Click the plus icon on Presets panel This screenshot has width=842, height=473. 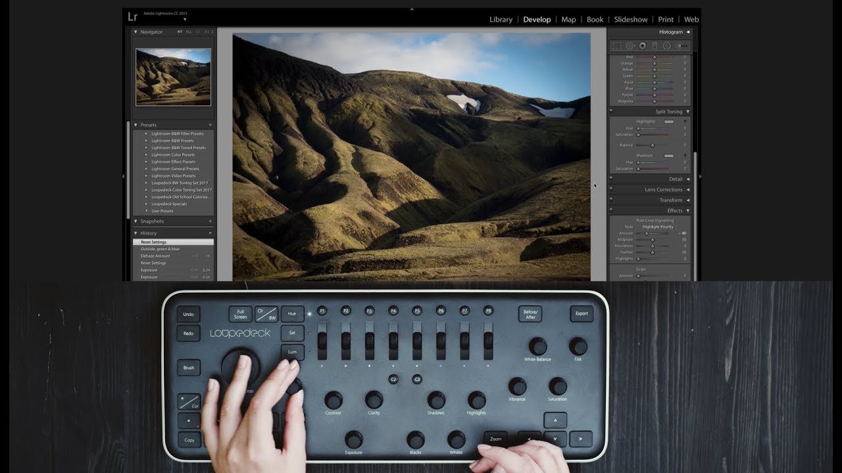click(x=210, y=125)
